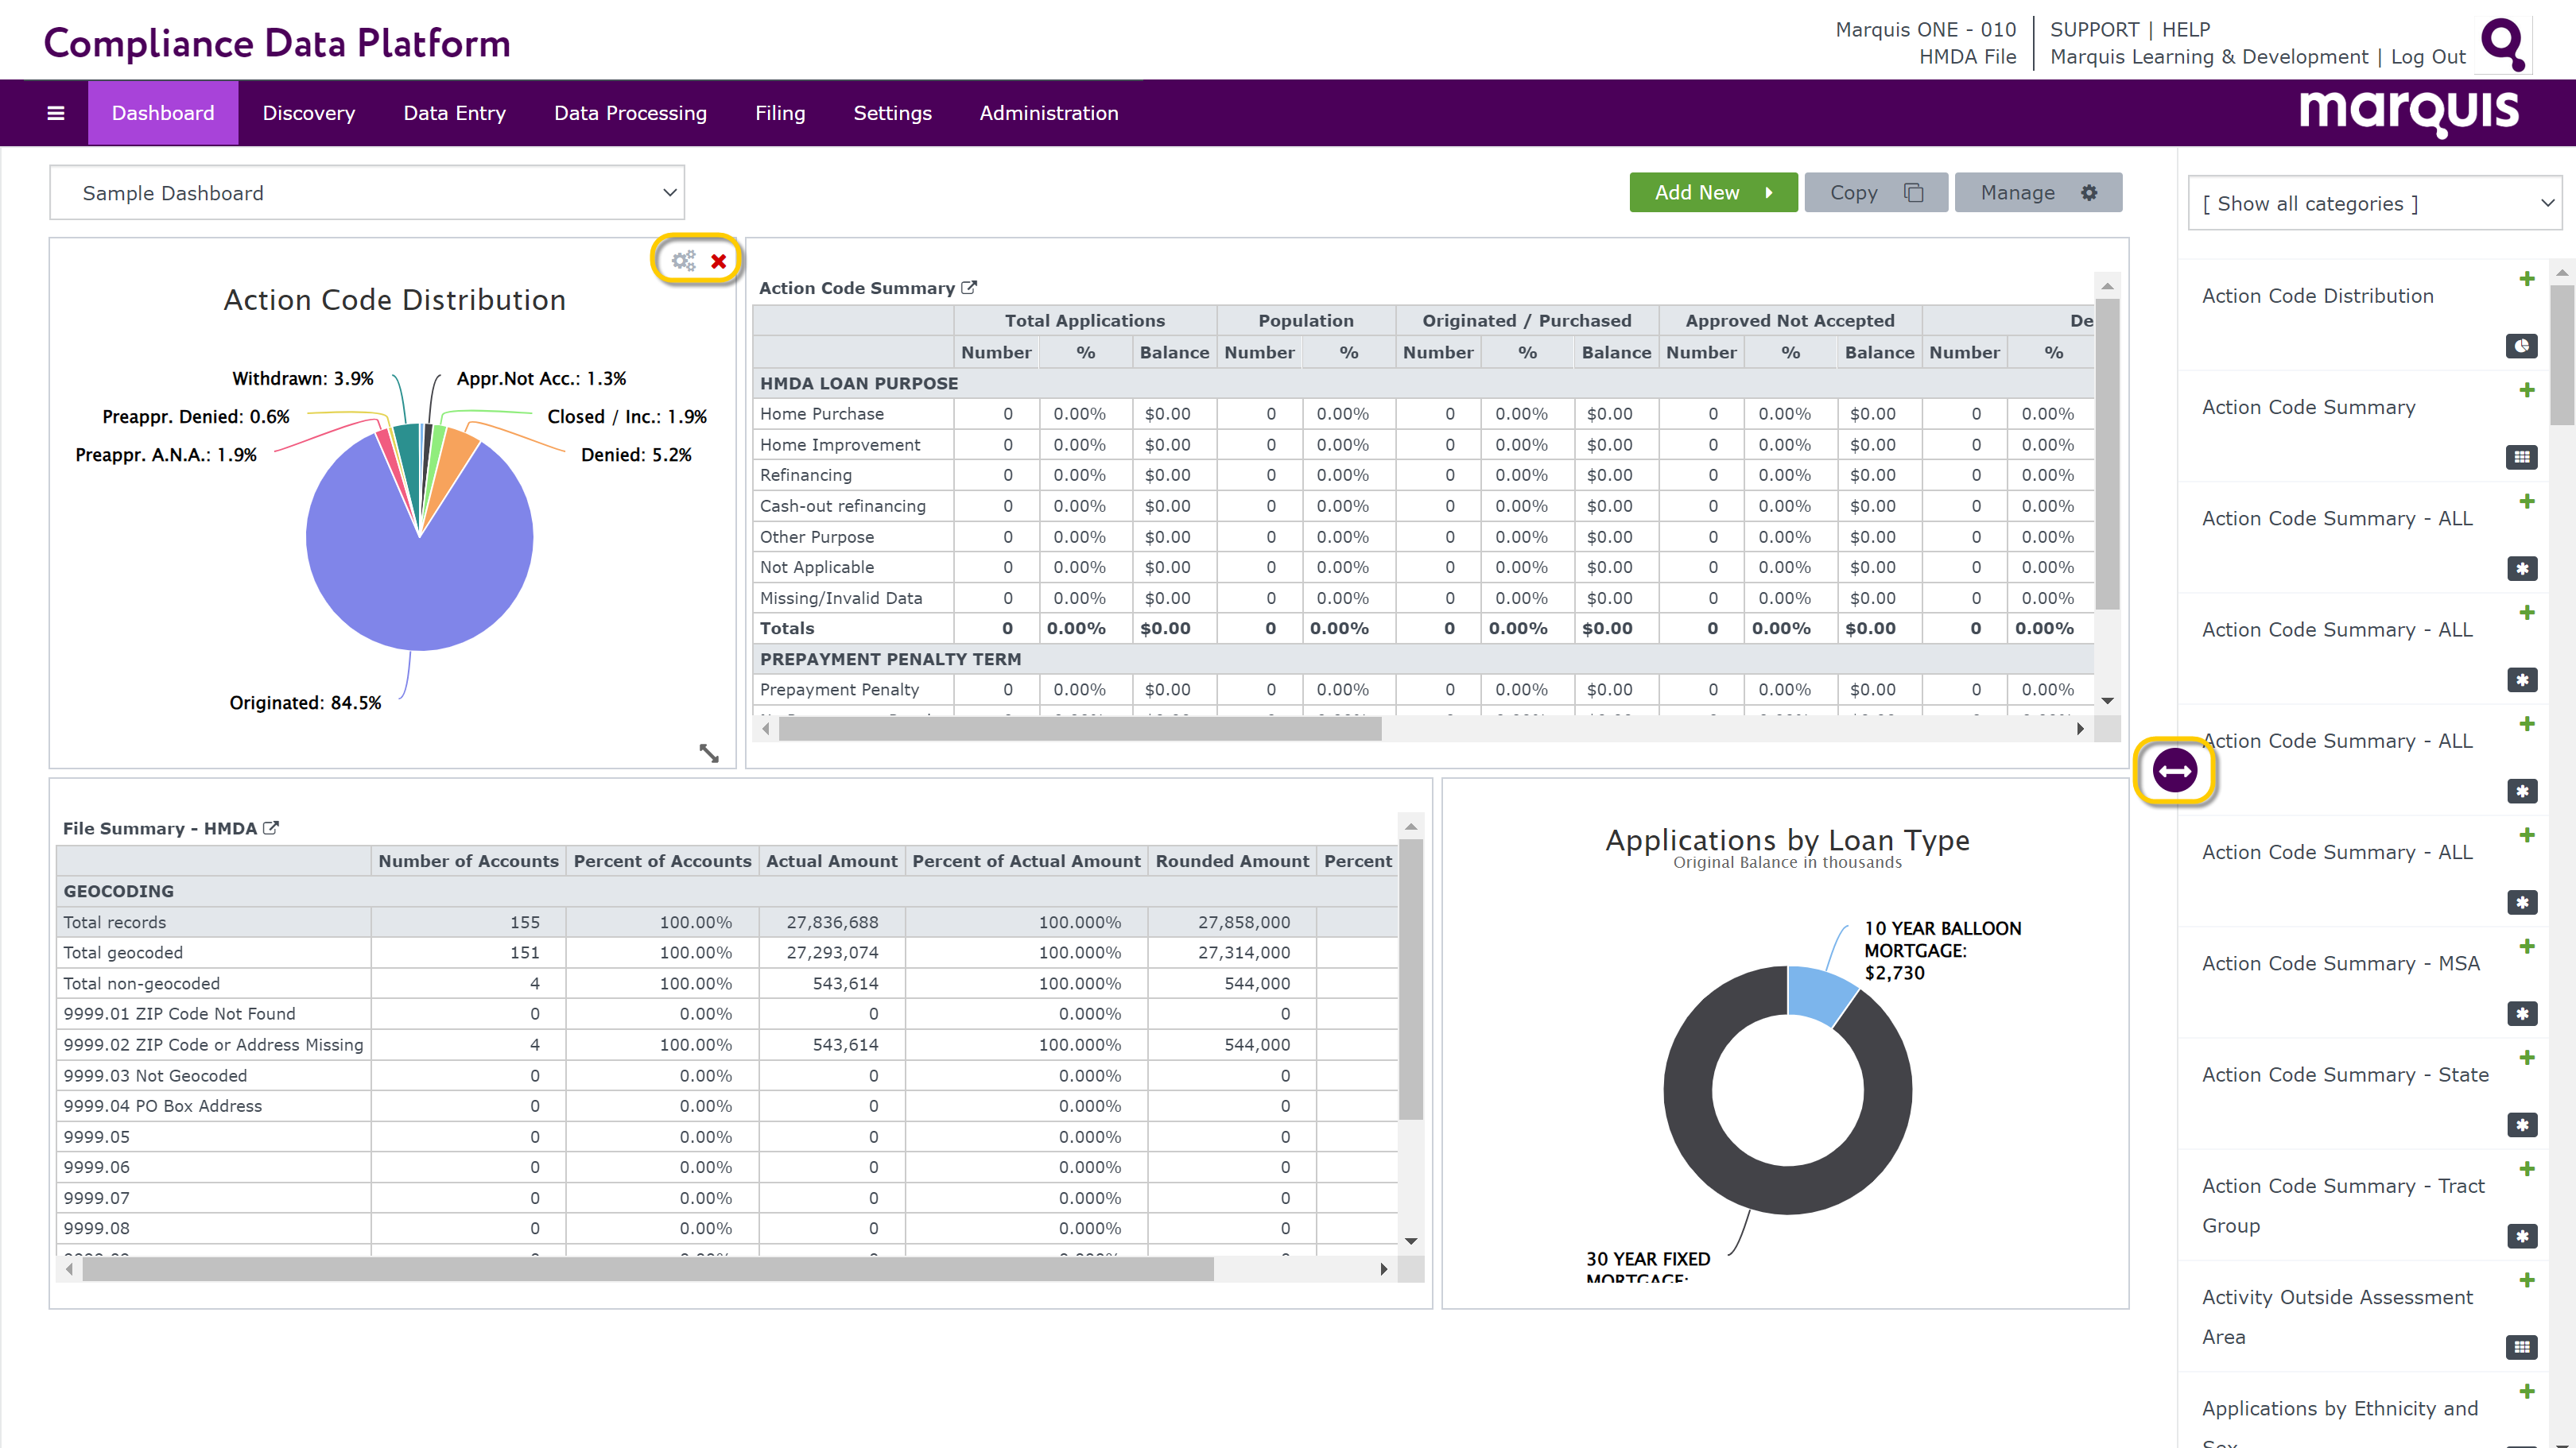Click 'Originated / Purchased' column header
The width and height of the screenshot is (2576, 1448).
point(1527,321)
